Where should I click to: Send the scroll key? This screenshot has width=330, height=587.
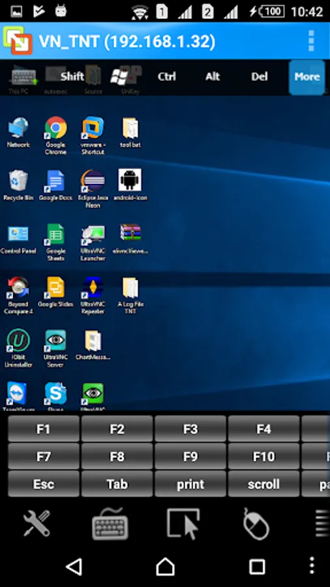[x=263, y=484]
